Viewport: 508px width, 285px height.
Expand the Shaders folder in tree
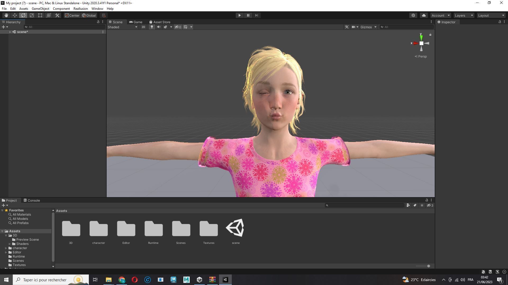(10, 244)
